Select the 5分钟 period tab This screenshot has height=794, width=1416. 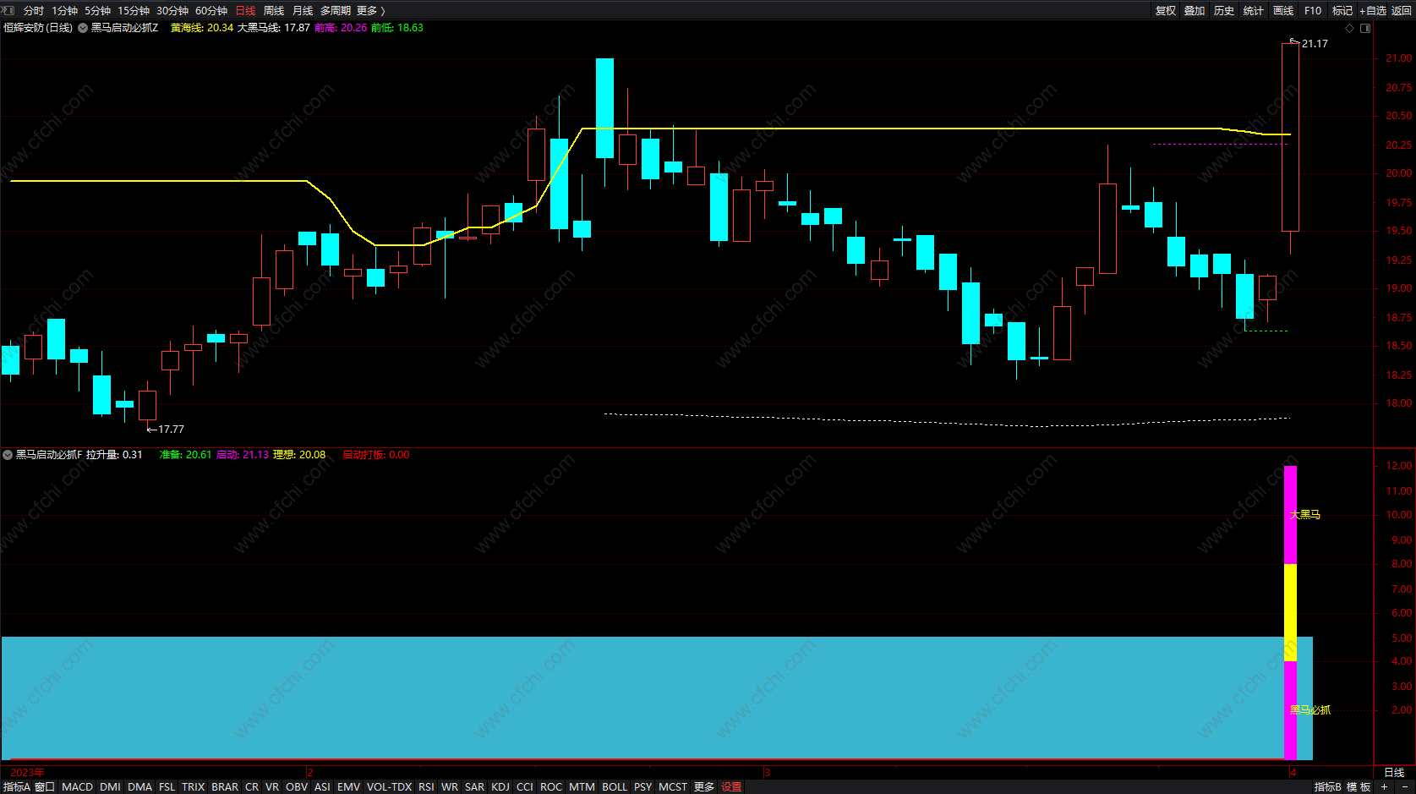click(x=97, y=10)
